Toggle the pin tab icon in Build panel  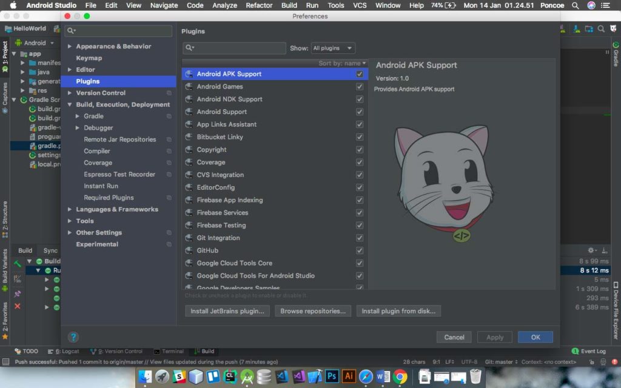tap(18, 294)
